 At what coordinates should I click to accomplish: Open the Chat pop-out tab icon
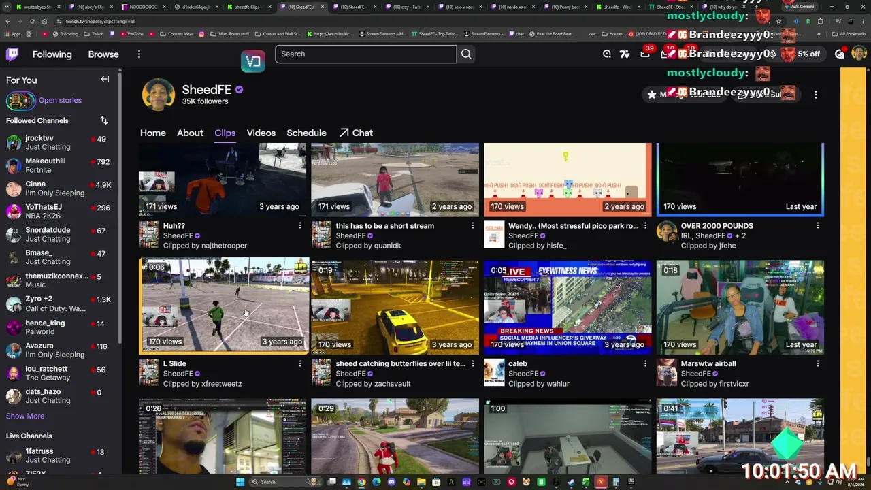344,133
